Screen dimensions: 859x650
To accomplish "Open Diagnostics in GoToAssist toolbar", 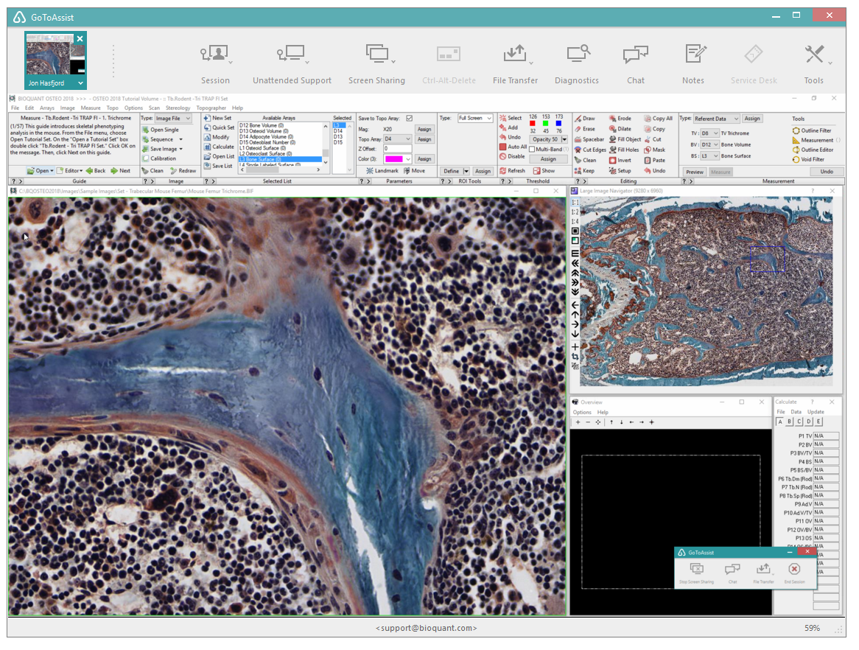I will [x=577, y=65].
